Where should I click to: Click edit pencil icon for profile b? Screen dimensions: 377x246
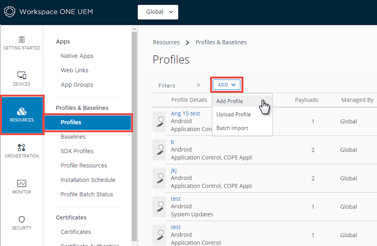pyautogui.click(x=160, y=150)
